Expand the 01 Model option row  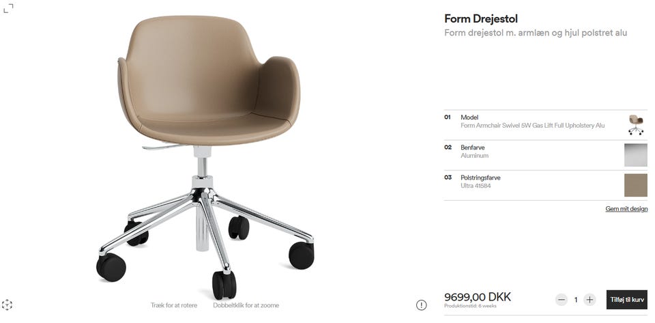click(x=546, y=125)
